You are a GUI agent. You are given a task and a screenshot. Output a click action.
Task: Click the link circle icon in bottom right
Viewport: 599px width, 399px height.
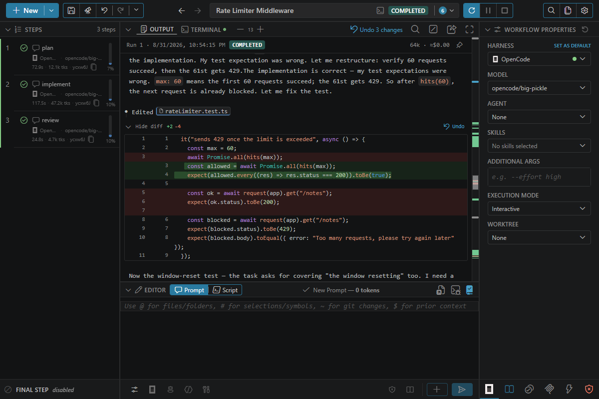(x=529, y=389)
